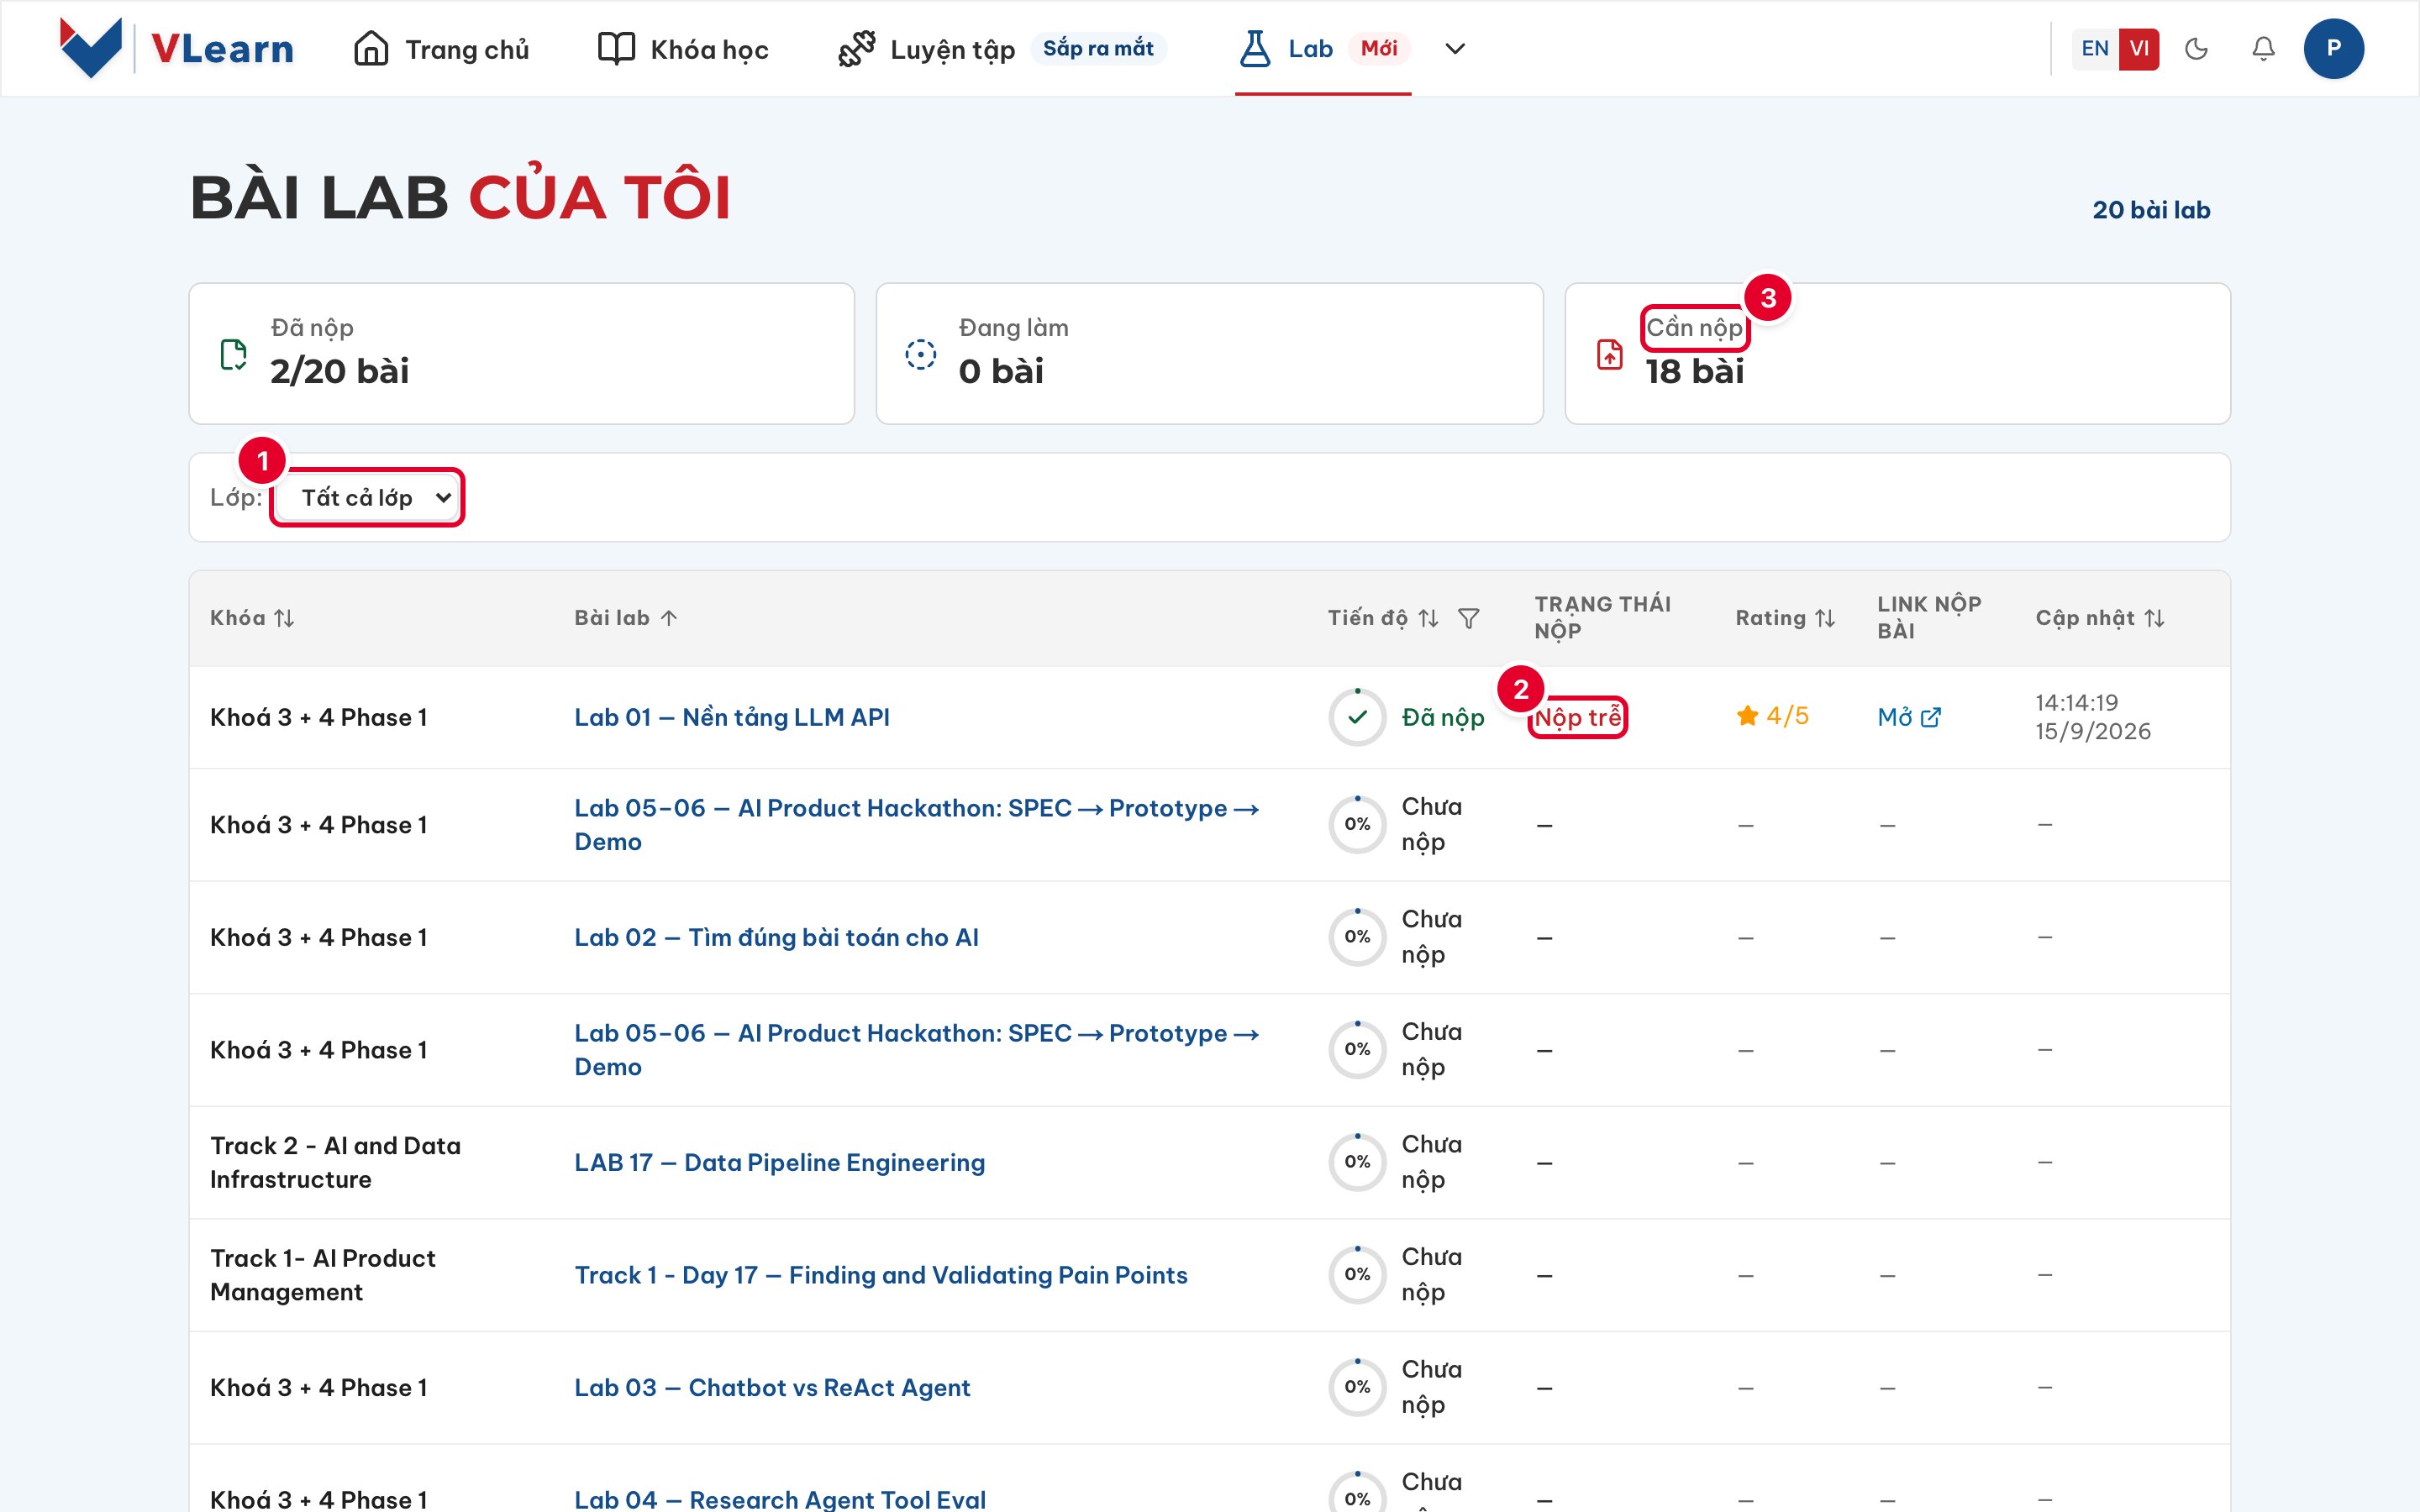Sort by the Rating column header
Viewport: 2420px width, 1512px height.
pyautogui.click(x=1785, y=618)
